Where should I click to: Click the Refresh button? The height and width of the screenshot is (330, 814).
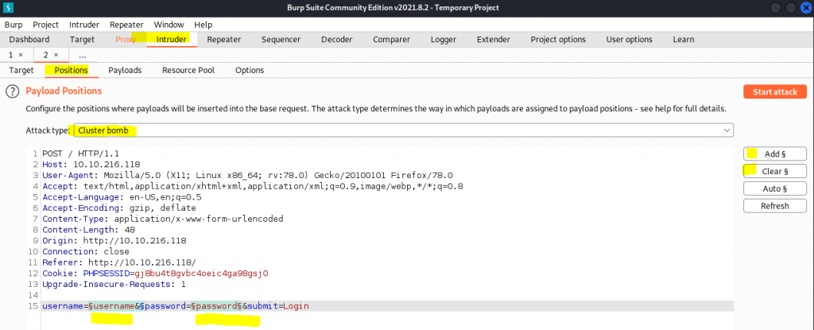[x=774, y=206]
